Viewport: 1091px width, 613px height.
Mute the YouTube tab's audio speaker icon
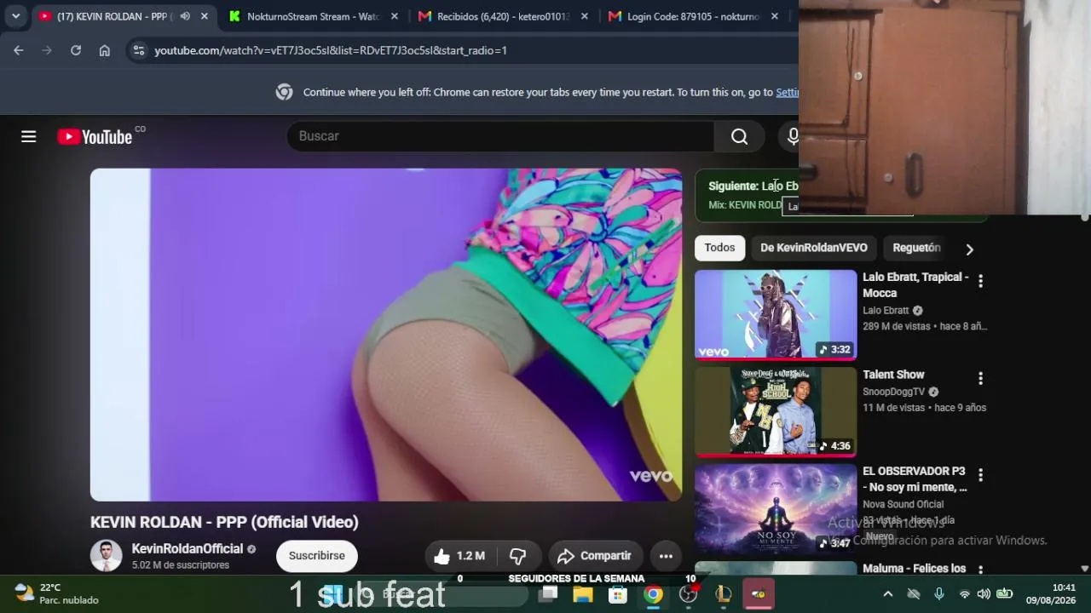[185, 16]
